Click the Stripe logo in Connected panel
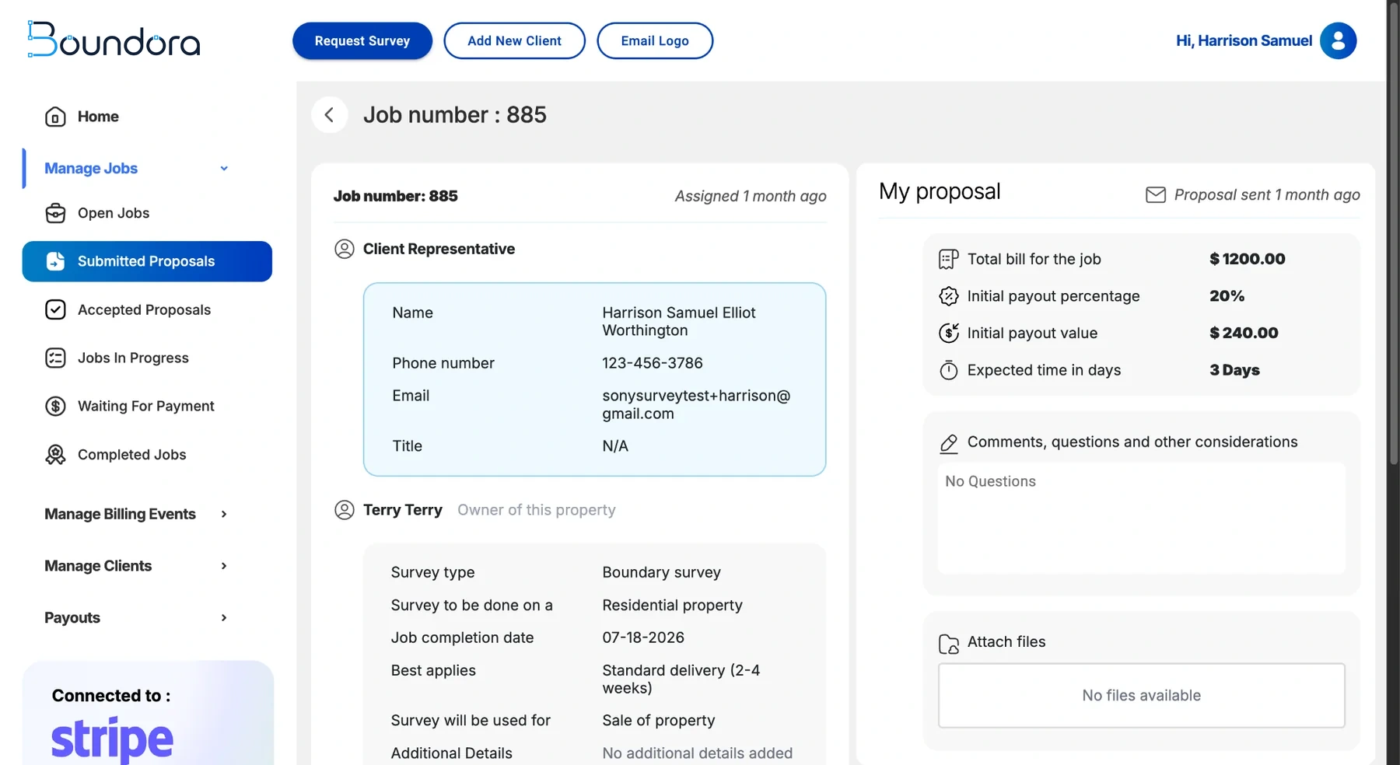The height and width of the screenshot is (765, 1400). [x=112, y=739]
